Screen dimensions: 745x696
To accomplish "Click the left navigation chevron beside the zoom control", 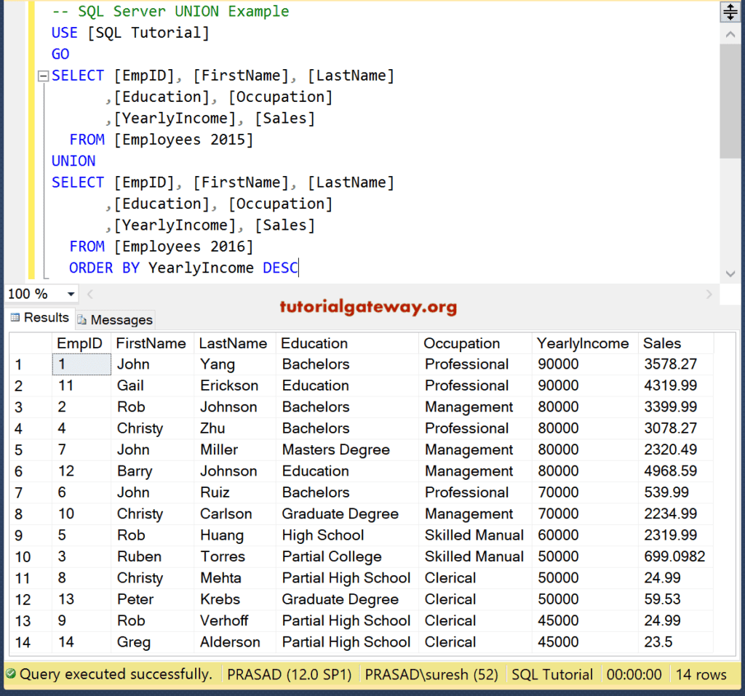I will point(89,294).
